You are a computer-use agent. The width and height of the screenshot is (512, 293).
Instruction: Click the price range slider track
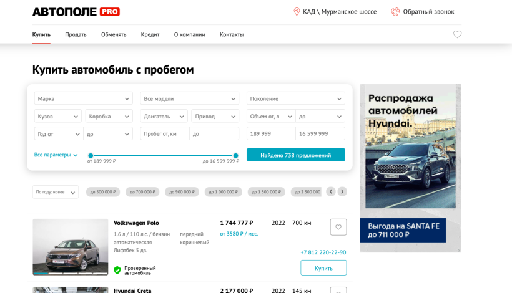click(x=163, y=155)
